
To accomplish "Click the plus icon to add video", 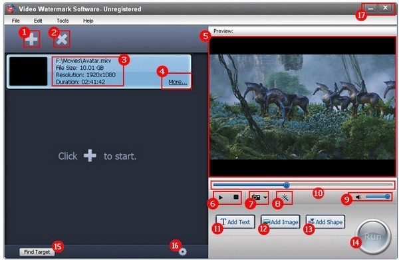I will 31,40.
